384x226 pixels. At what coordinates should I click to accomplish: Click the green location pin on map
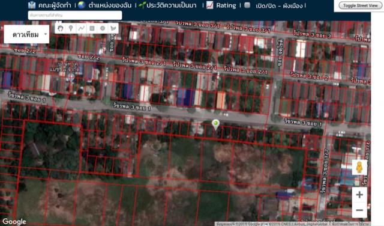coord(215,124)
